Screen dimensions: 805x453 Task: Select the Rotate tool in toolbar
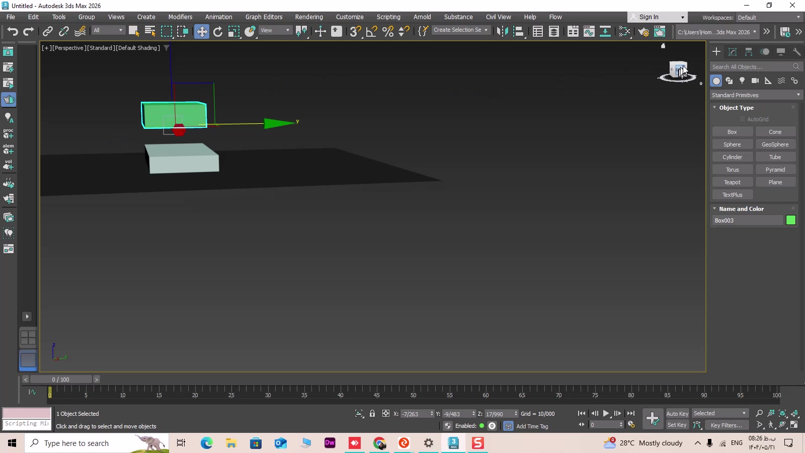click(218, 32)
